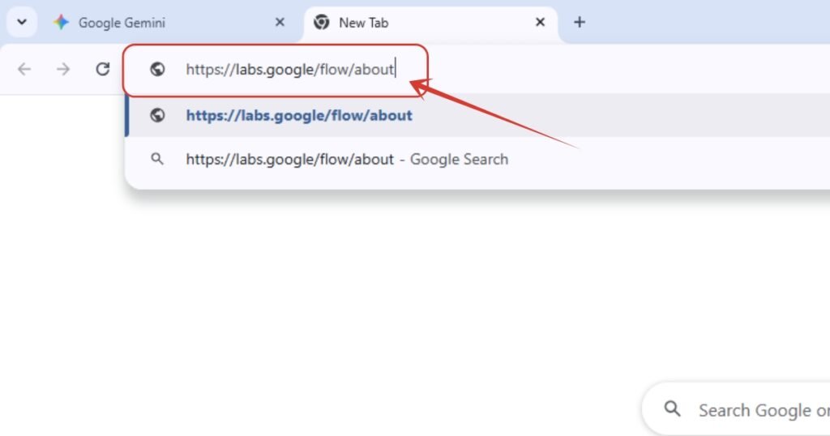Click the Chrome logo on New Tab
Viewport: 830px width, 436px height.
322,23
